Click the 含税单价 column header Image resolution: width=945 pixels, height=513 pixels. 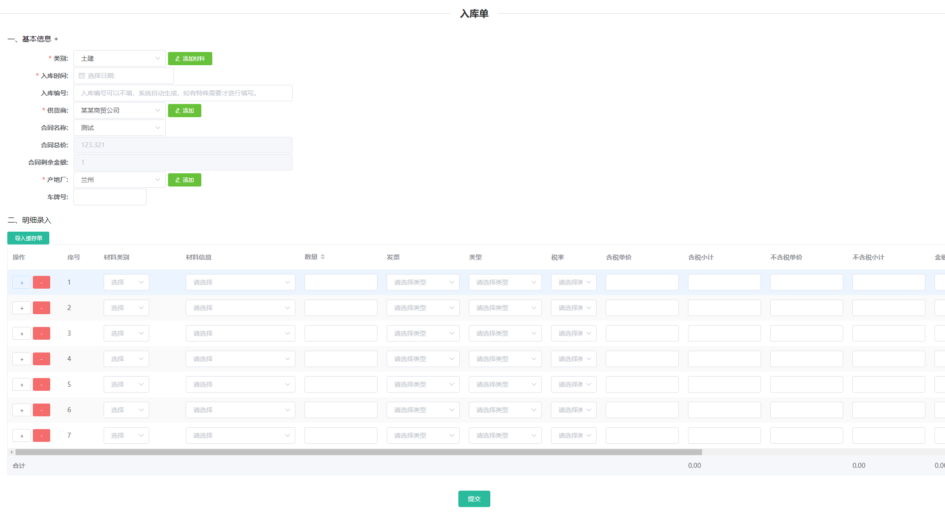click(619, 257)
